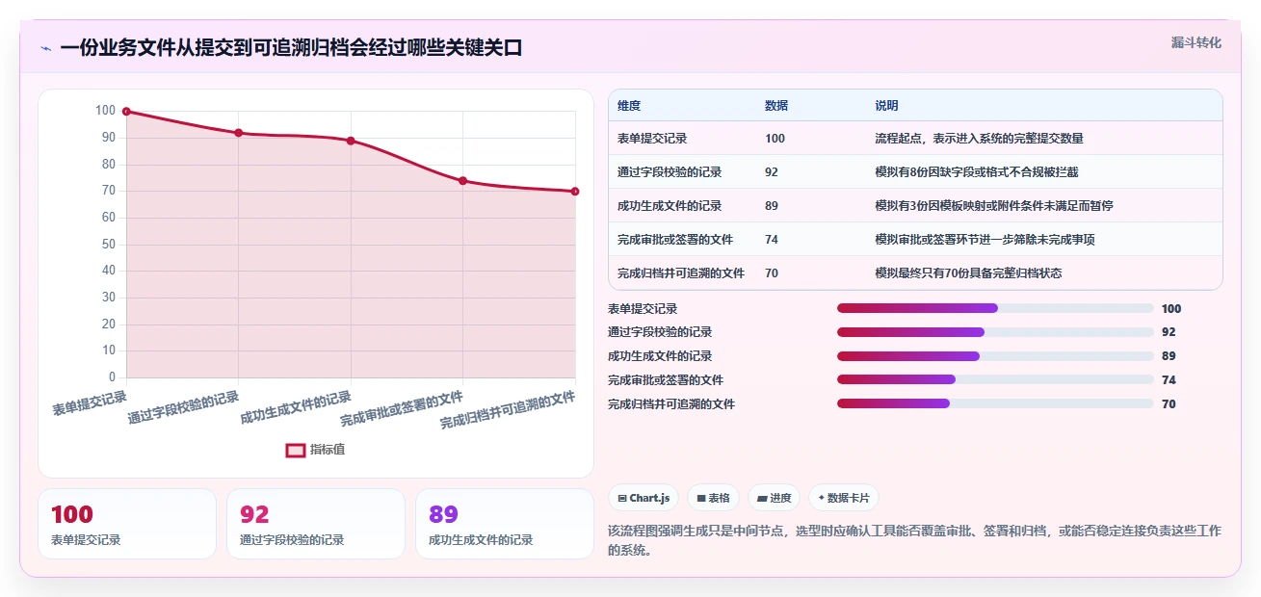
Task: Click the 通过字段校验的记录 progress bar
Action: (995, 332)
